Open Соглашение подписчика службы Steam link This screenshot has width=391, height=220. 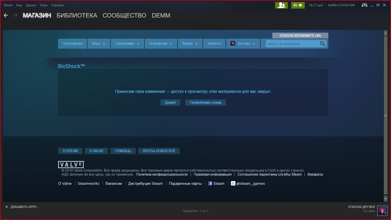[270, 174]
